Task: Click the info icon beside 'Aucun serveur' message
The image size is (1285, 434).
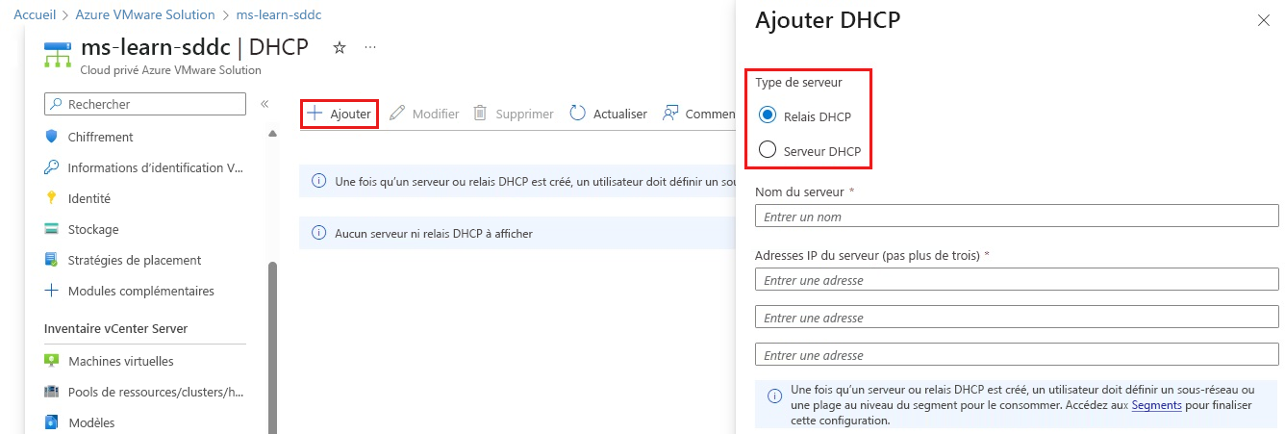Action: tap(319, 233)
